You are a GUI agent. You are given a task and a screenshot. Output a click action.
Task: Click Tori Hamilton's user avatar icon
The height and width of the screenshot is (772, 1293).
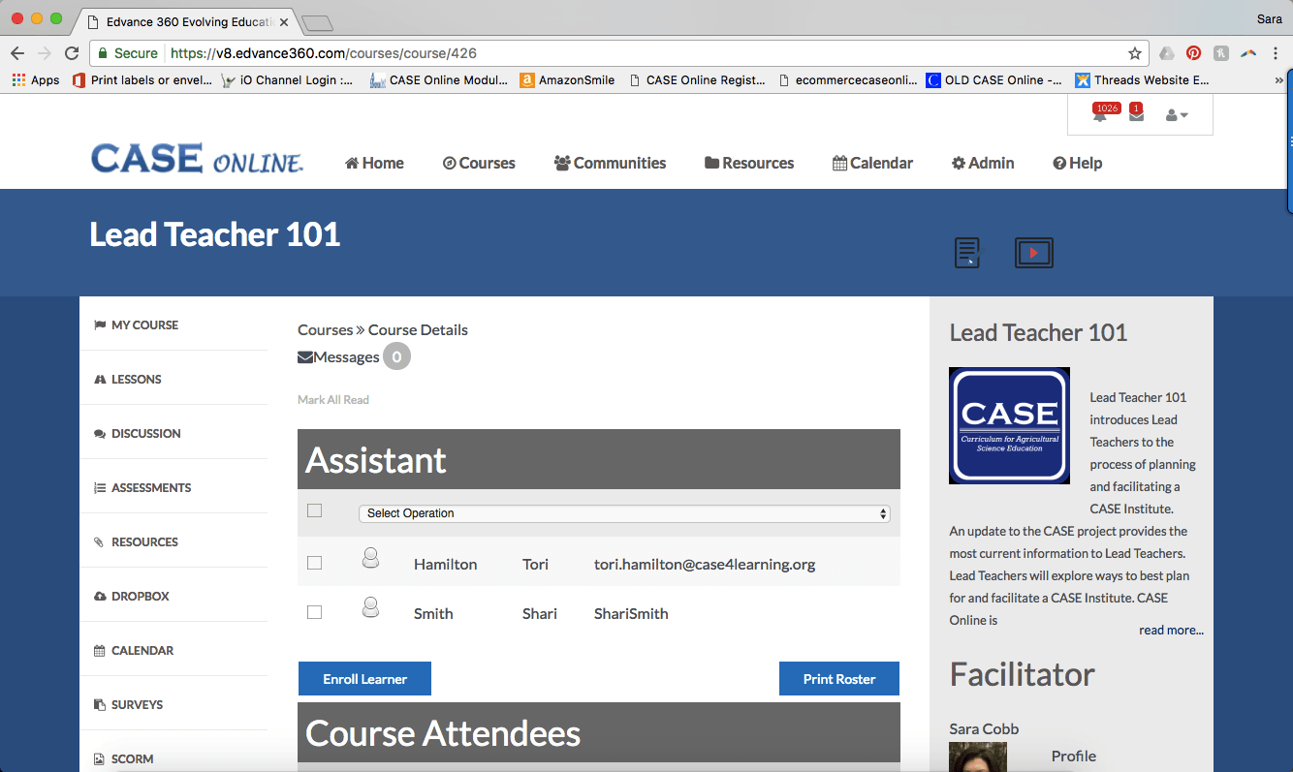(x=369, y=559)
